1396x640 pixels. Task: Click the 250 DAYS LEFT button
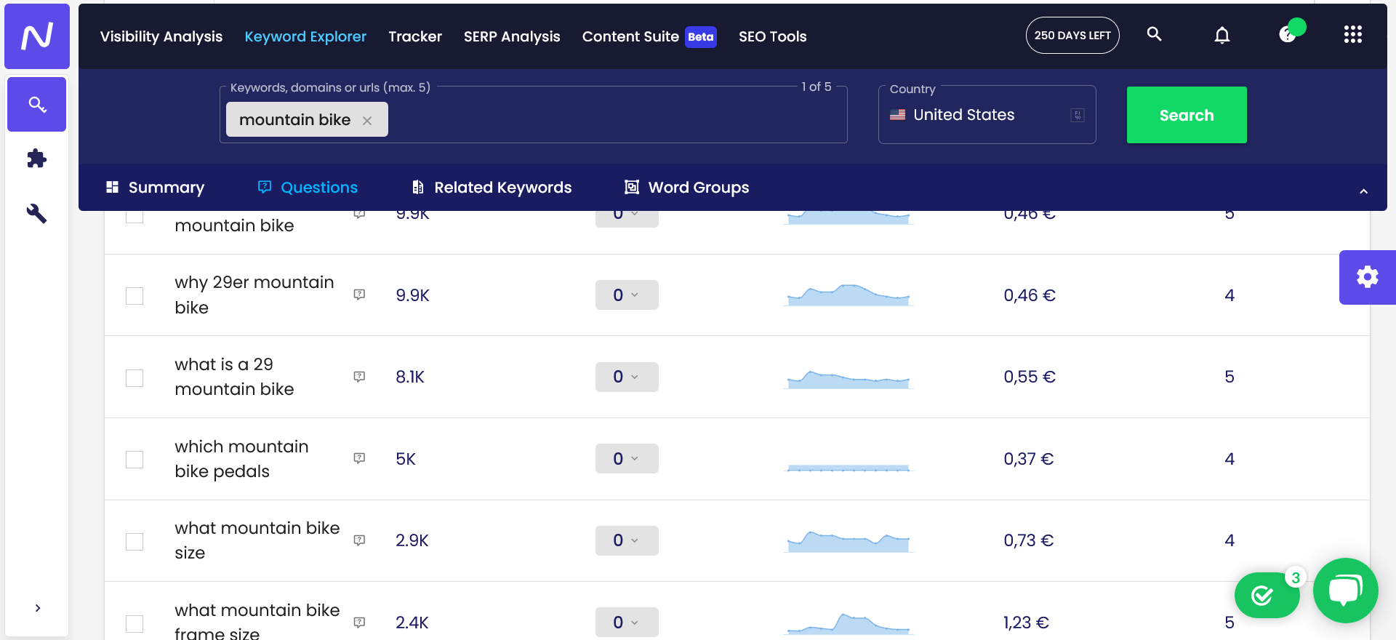[1072, 36]
